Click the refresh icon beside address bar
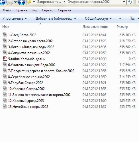The image size is (139, 142). point(130,2)
